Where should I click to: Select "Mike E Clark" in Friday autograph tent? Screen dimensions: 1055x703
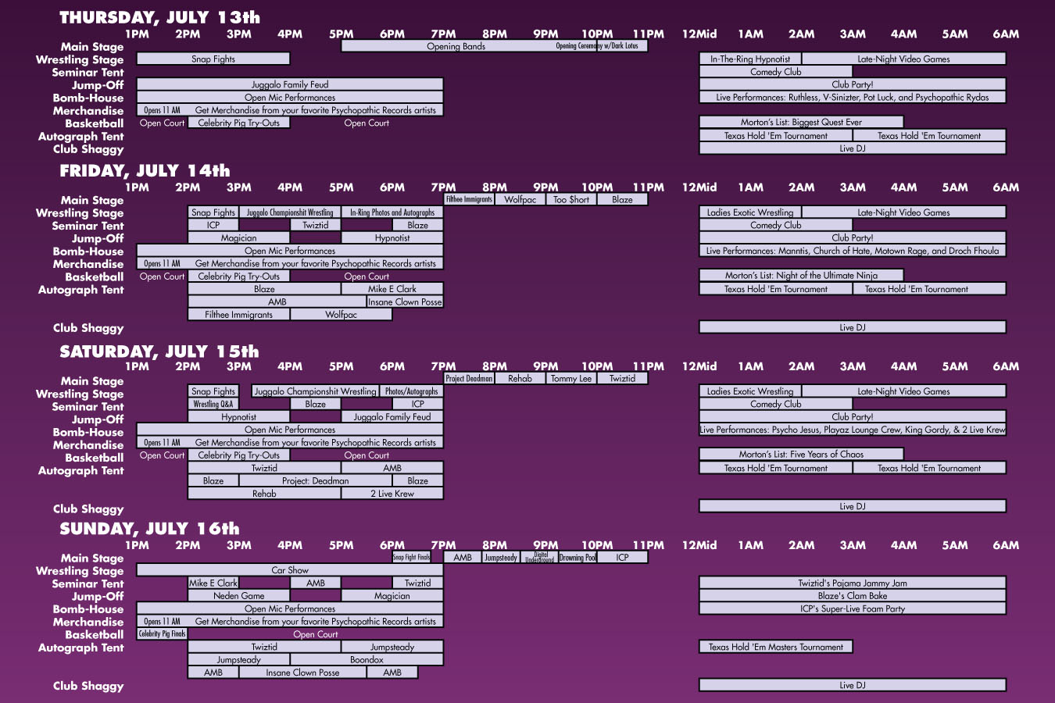(392, 289)
